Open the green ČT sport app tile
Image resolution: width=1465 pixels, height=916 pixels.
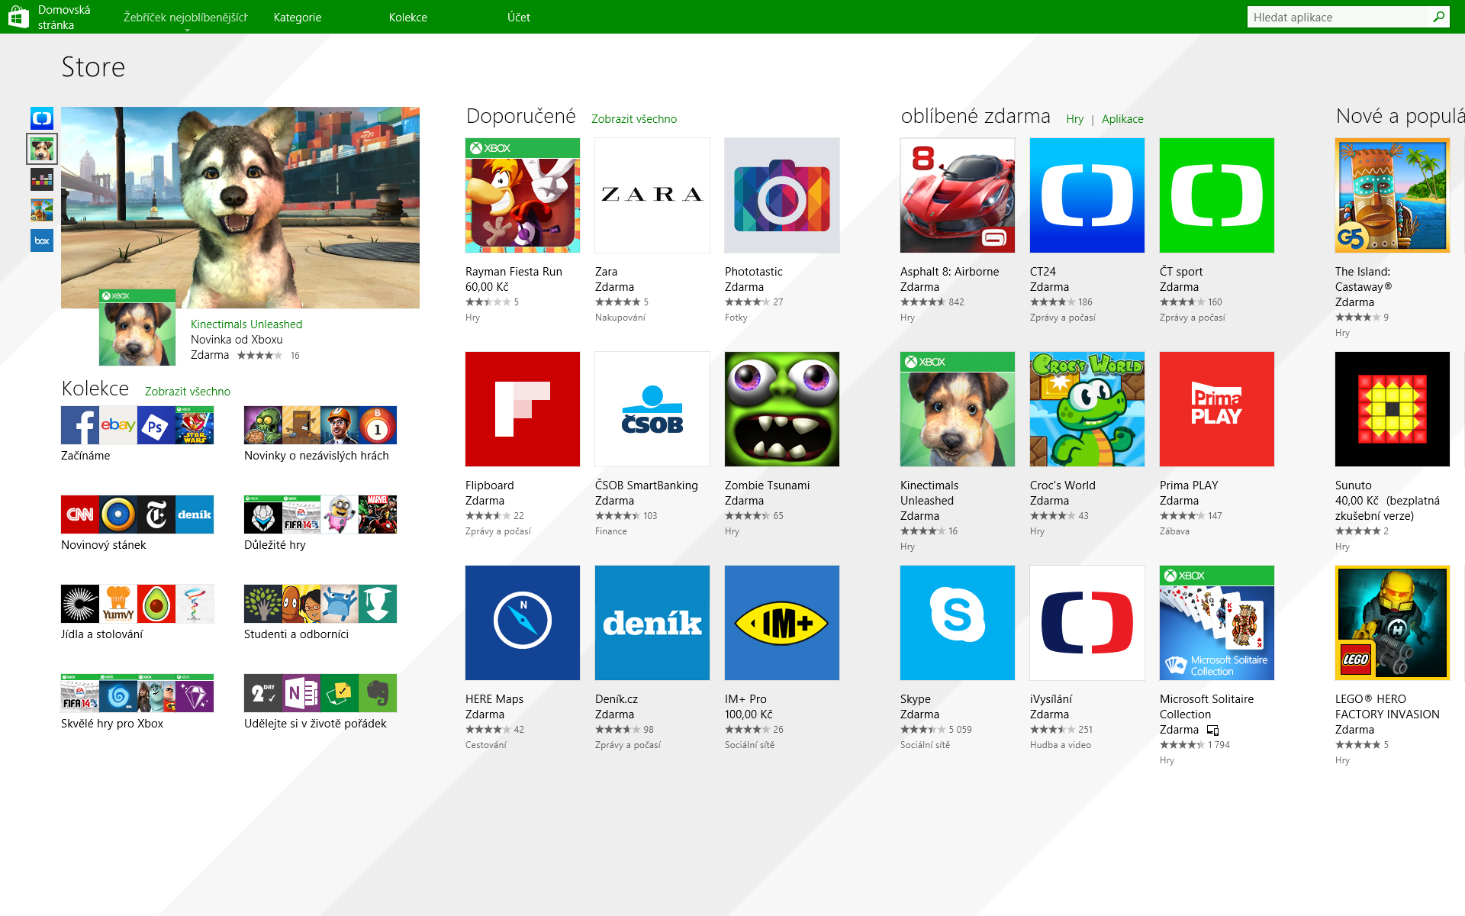[1217, 195]
